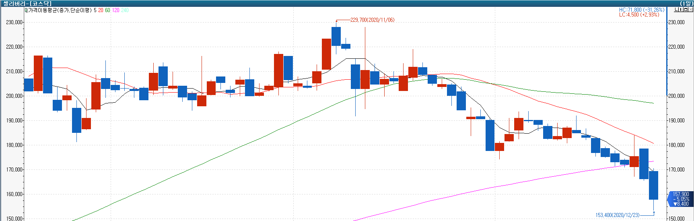Select the green 60-day moving average label
Image resolution: width=694 pixels, height=221 pixels.
point(107,10)
